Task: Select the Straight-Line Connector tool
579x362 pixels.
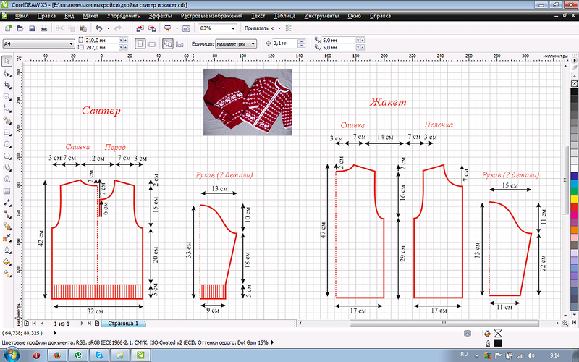Action: [7, 214]
